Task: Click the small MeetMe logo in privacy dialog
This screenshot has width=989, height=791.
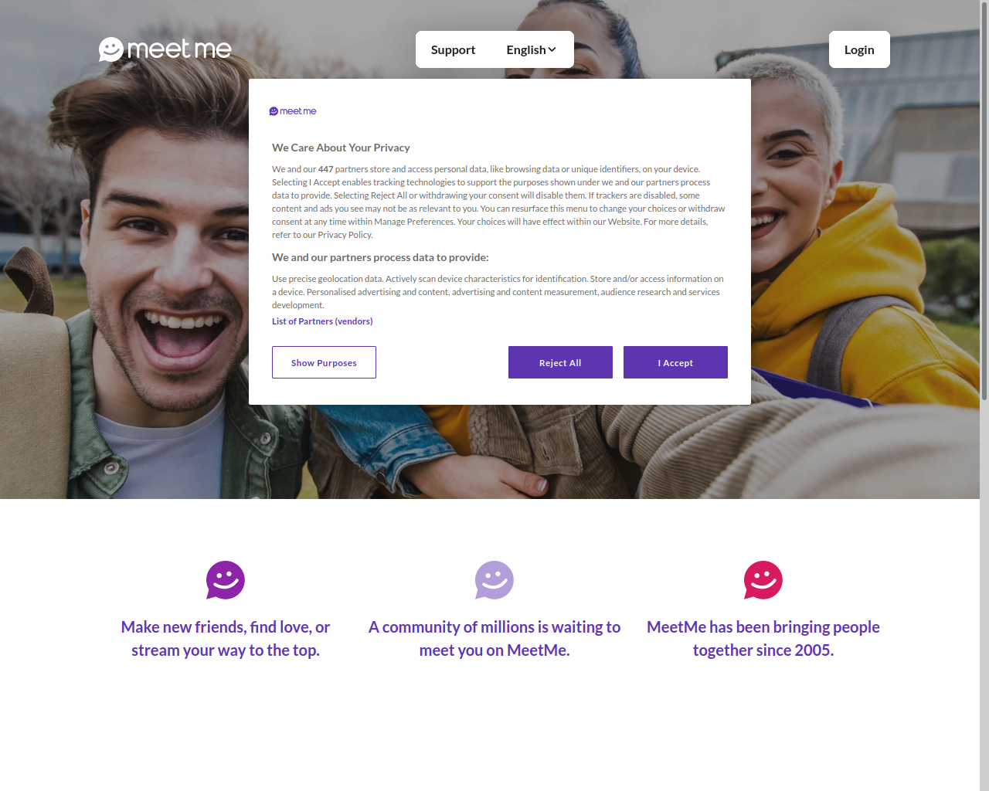Action: point(293,111)
